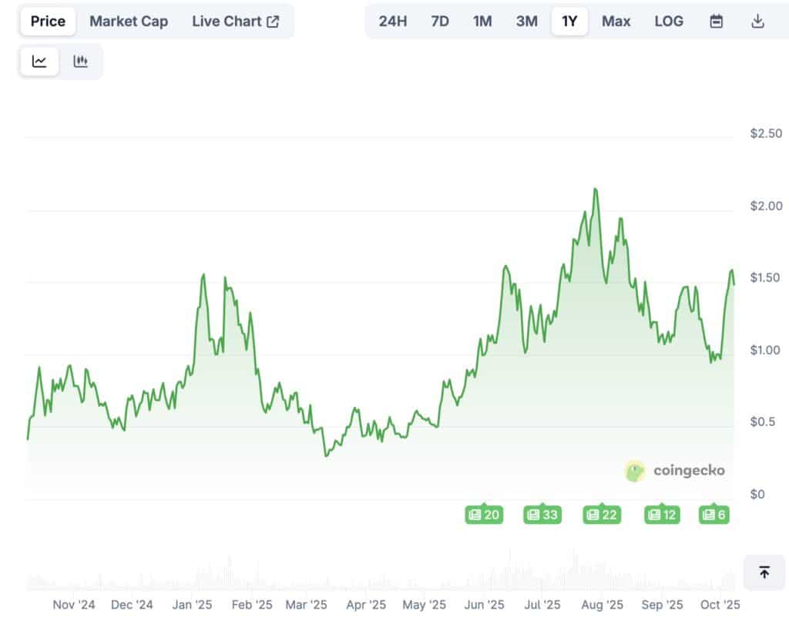Open the 7D timeframe option

pos(439,21)
